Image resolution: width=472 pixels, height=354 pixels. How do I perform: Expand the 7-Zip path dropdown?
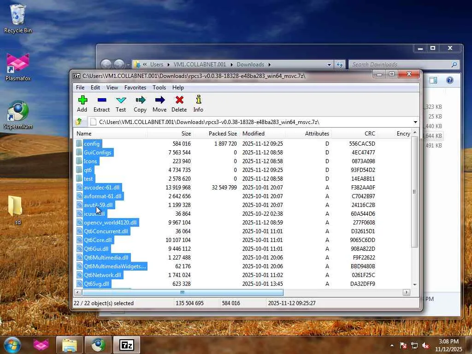click(x=415, y=122)
